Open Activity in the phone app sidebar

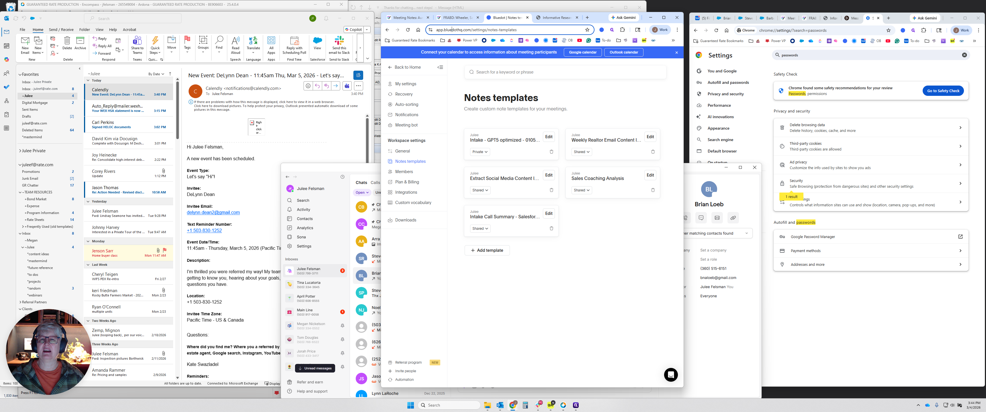303,209
